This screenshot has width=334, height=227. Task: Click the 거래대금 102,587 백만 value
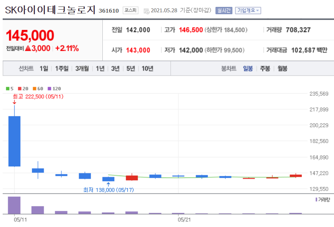[x=309, y=50]
